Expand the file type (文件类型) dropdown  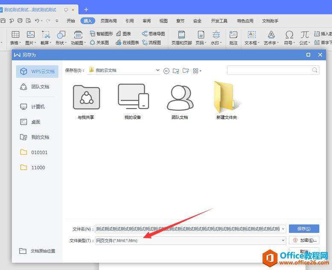[283, 241]
